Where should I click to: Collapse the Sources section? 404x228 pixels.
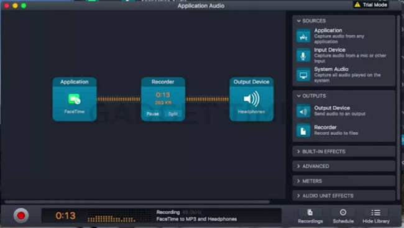pos(299,21)
